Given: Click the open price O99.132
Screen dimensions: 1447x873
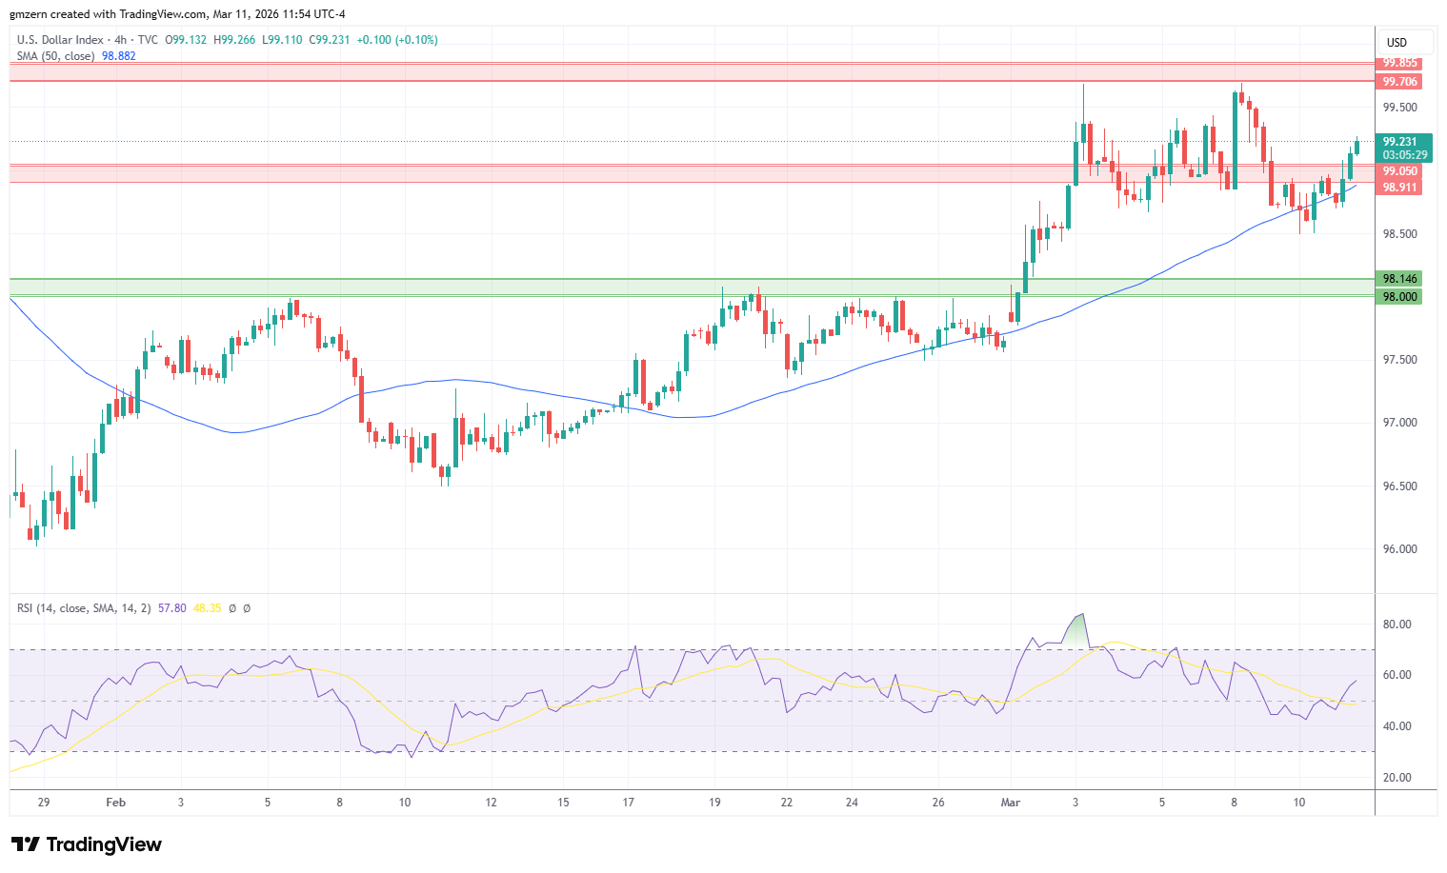Looking at the screenshot, I should [186, 40].
